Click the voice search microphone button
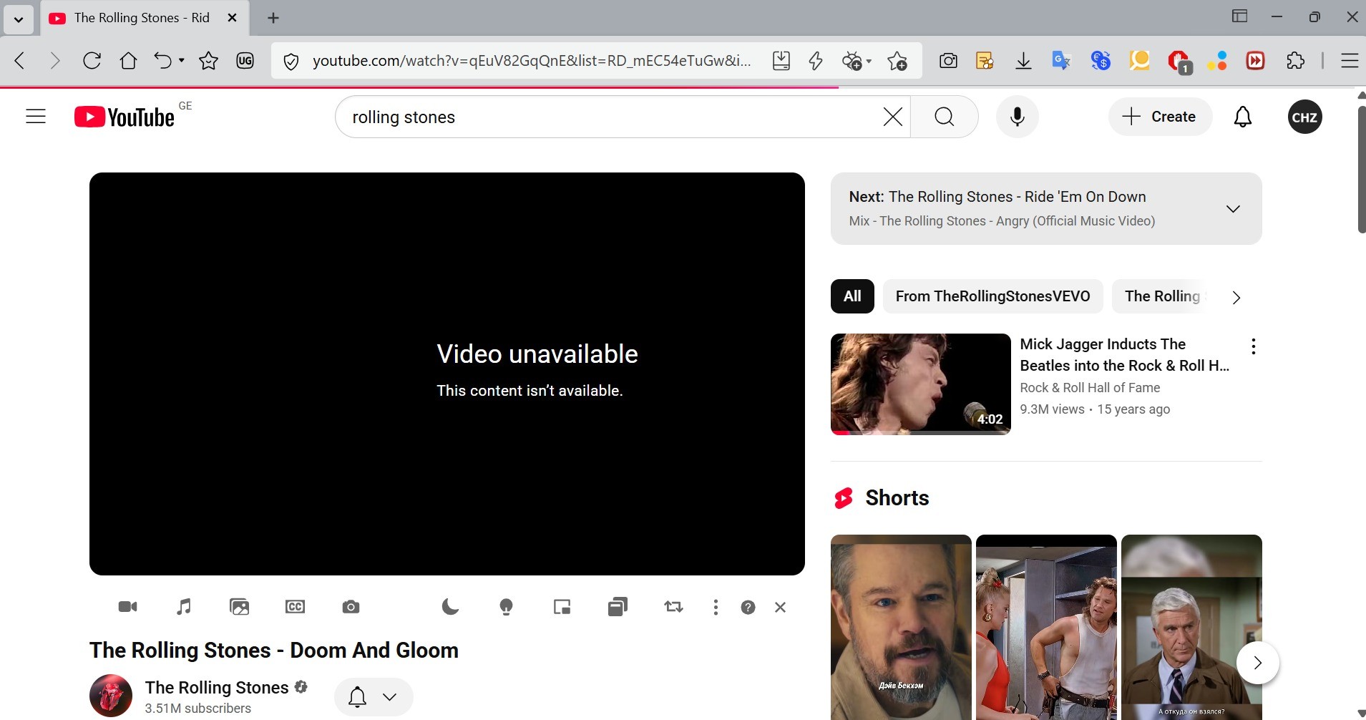The image size is (1366, 720). click(1017, 117)
